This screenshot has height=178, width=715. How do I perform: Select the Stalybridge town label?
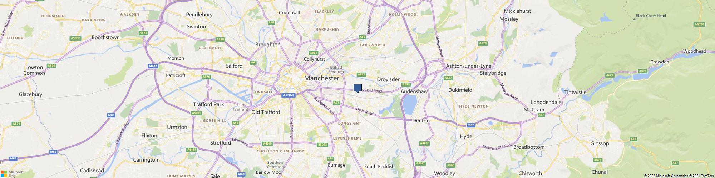pos(494,73)
